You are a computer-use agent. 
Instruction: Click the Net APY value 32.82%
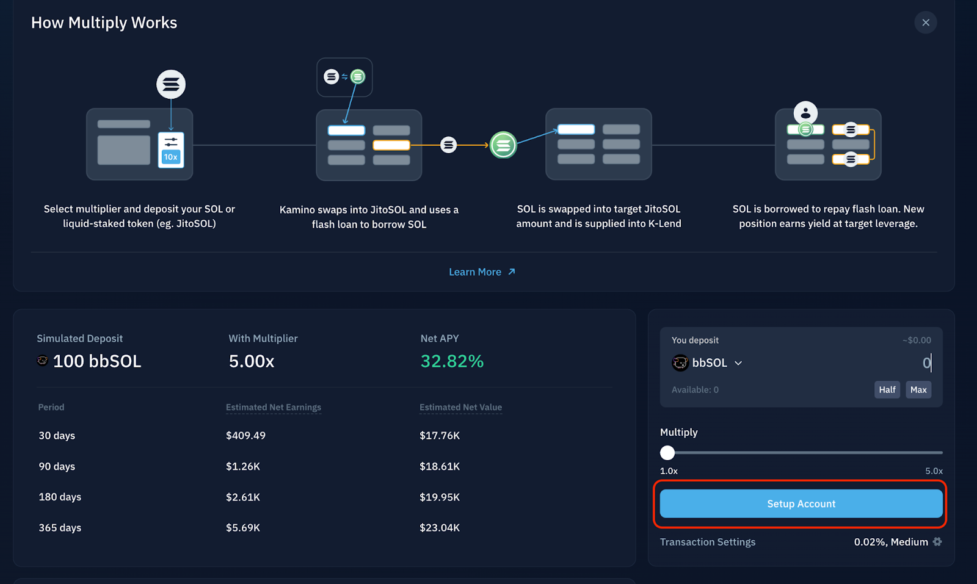(x=452, y=361)
